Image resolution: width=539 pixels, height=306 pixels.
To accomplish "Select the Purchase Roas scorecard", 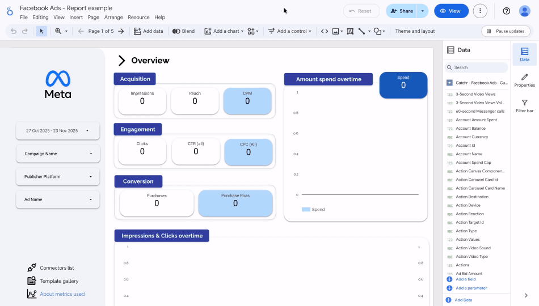I will coord(235,203).
